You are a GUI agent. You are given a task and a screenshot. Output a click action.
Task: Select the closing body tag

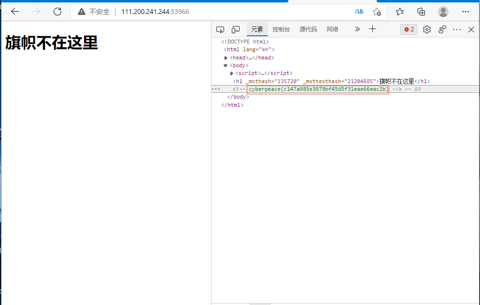(x=238, y=97)
